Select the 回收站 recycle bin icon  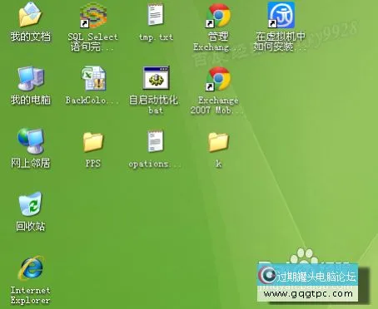(x=30, y=204)
